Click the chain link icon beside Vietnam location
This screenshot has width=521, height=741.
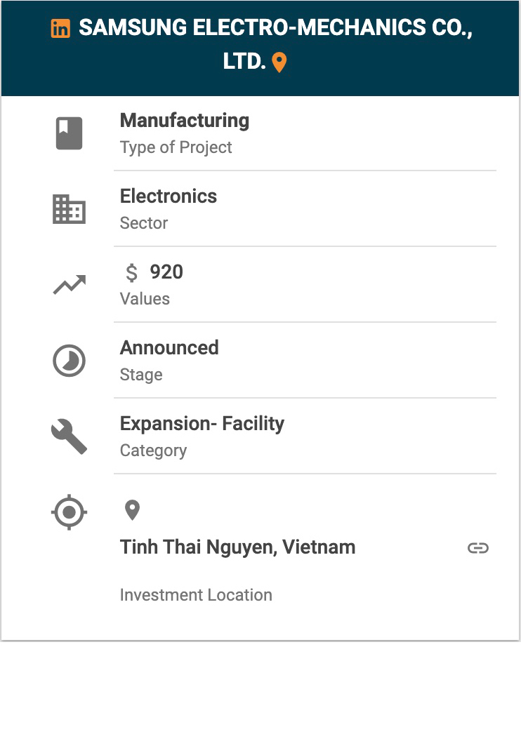(x=478, y=548)
